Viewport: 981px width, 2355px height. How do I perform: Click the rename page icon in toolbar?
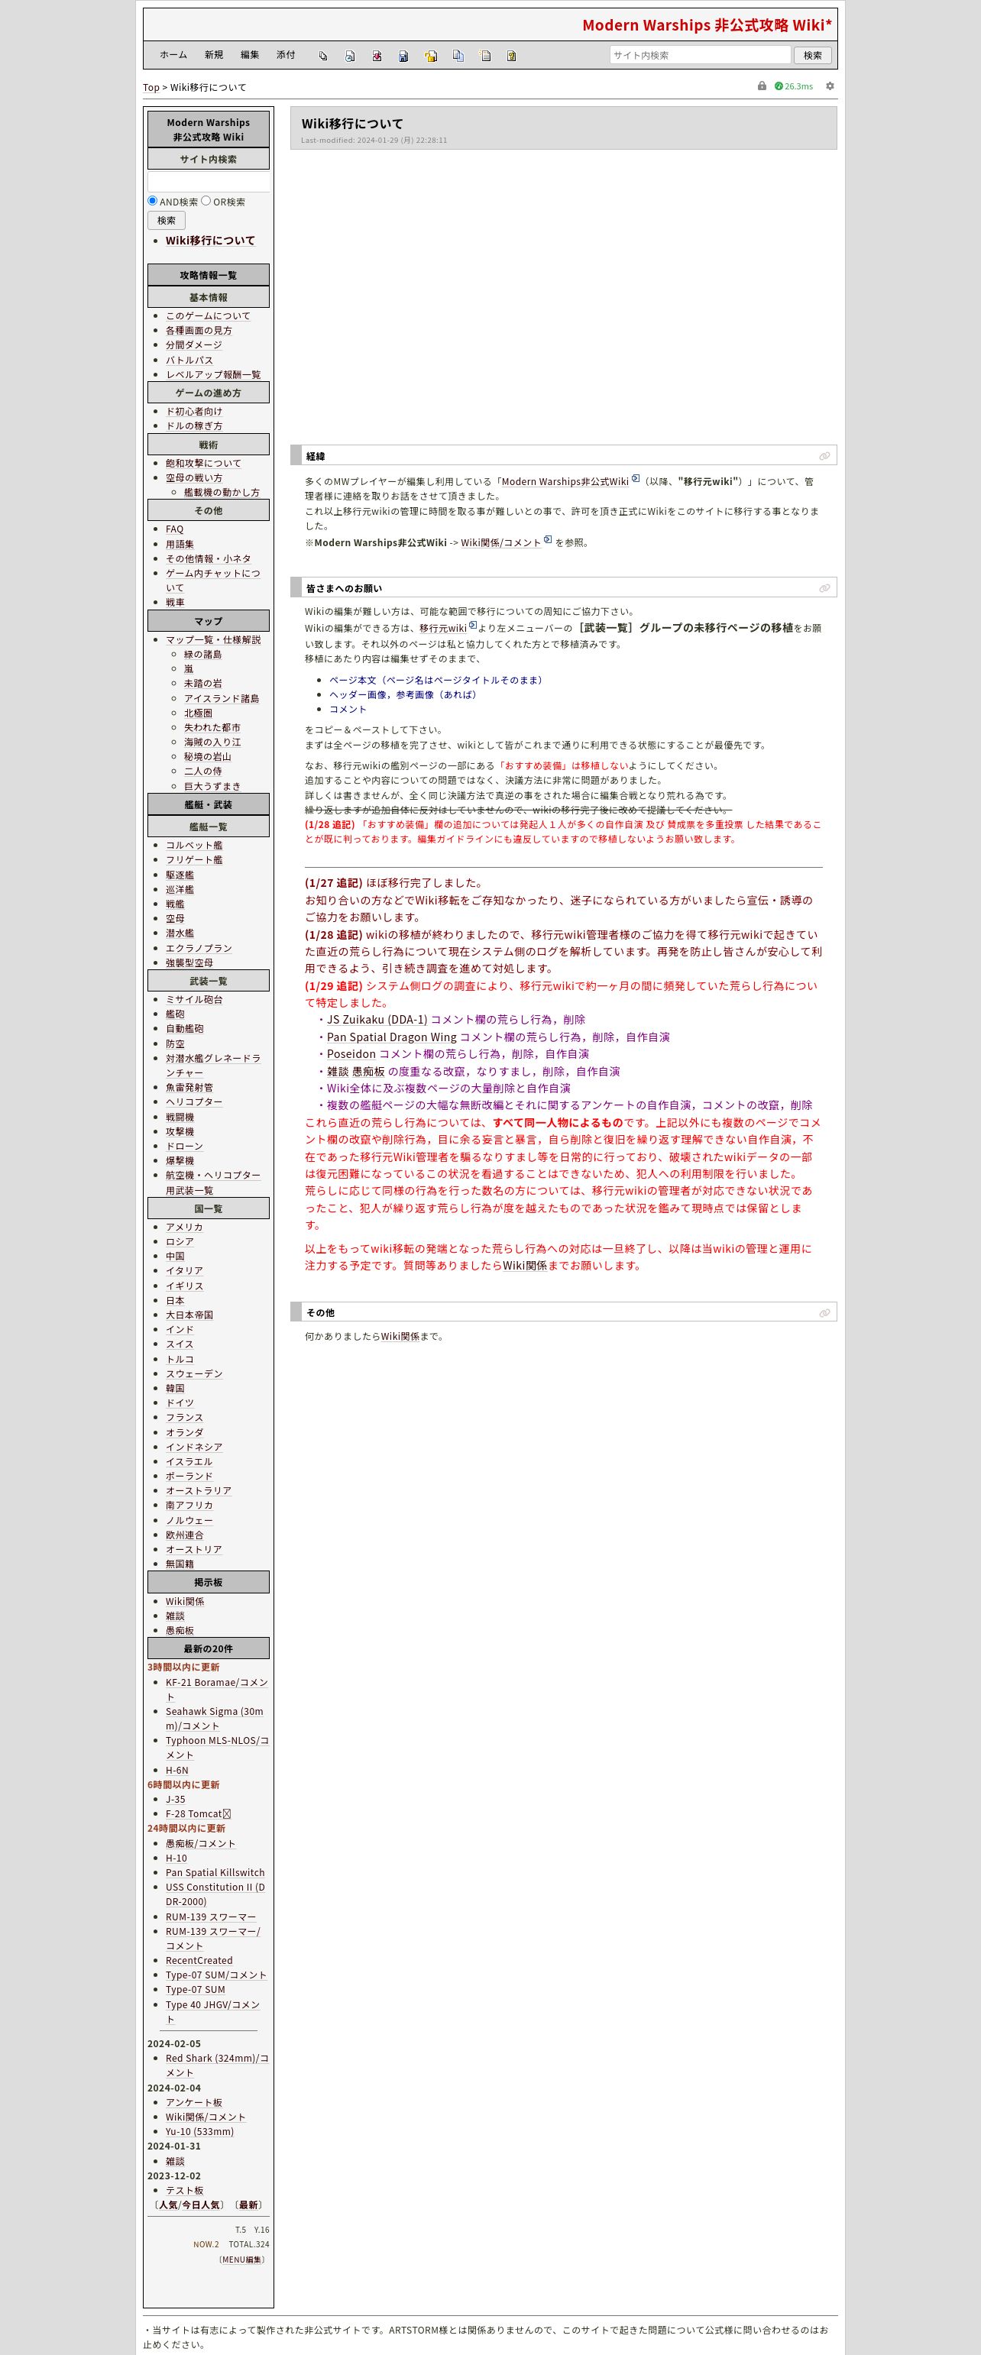click(x=349, y=56)
